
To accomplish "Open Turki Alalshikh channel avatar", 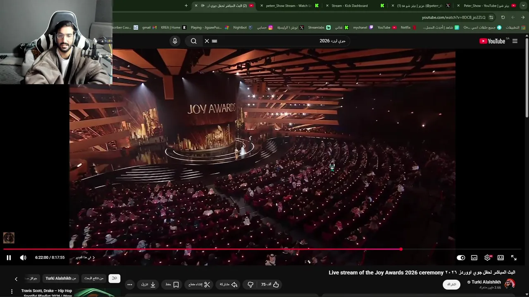I will (510, 284).
